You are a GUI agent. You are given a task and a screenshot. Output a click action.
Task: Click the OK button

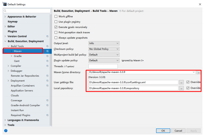[x=163, y=131]
